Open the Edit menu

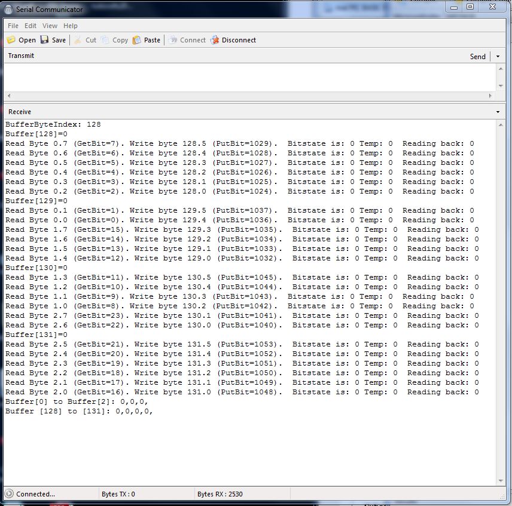tap(31, 26)
